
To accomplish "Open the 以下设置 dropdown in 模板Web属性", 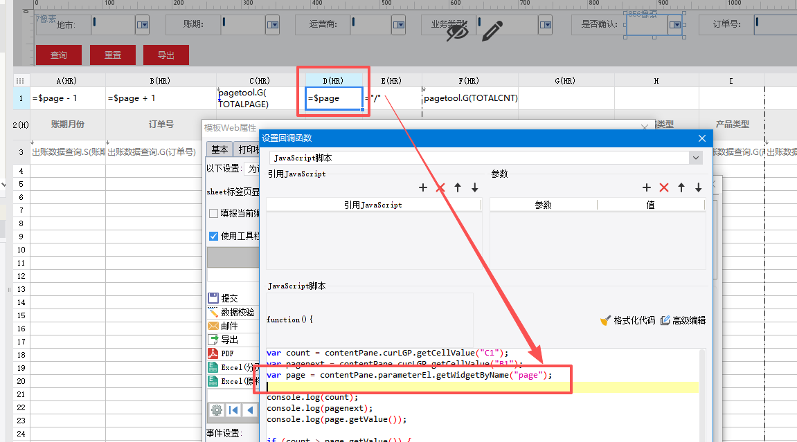I will click(x=252, y=169).
